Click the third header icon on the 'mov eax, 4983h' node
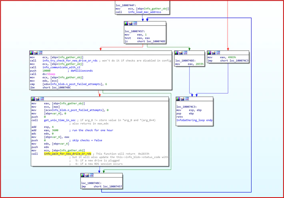 pyautogui.click(x=218, y=53)
